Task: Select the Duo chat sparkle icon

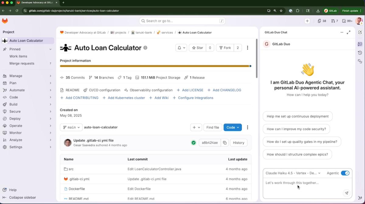Action: coord(360,44)
